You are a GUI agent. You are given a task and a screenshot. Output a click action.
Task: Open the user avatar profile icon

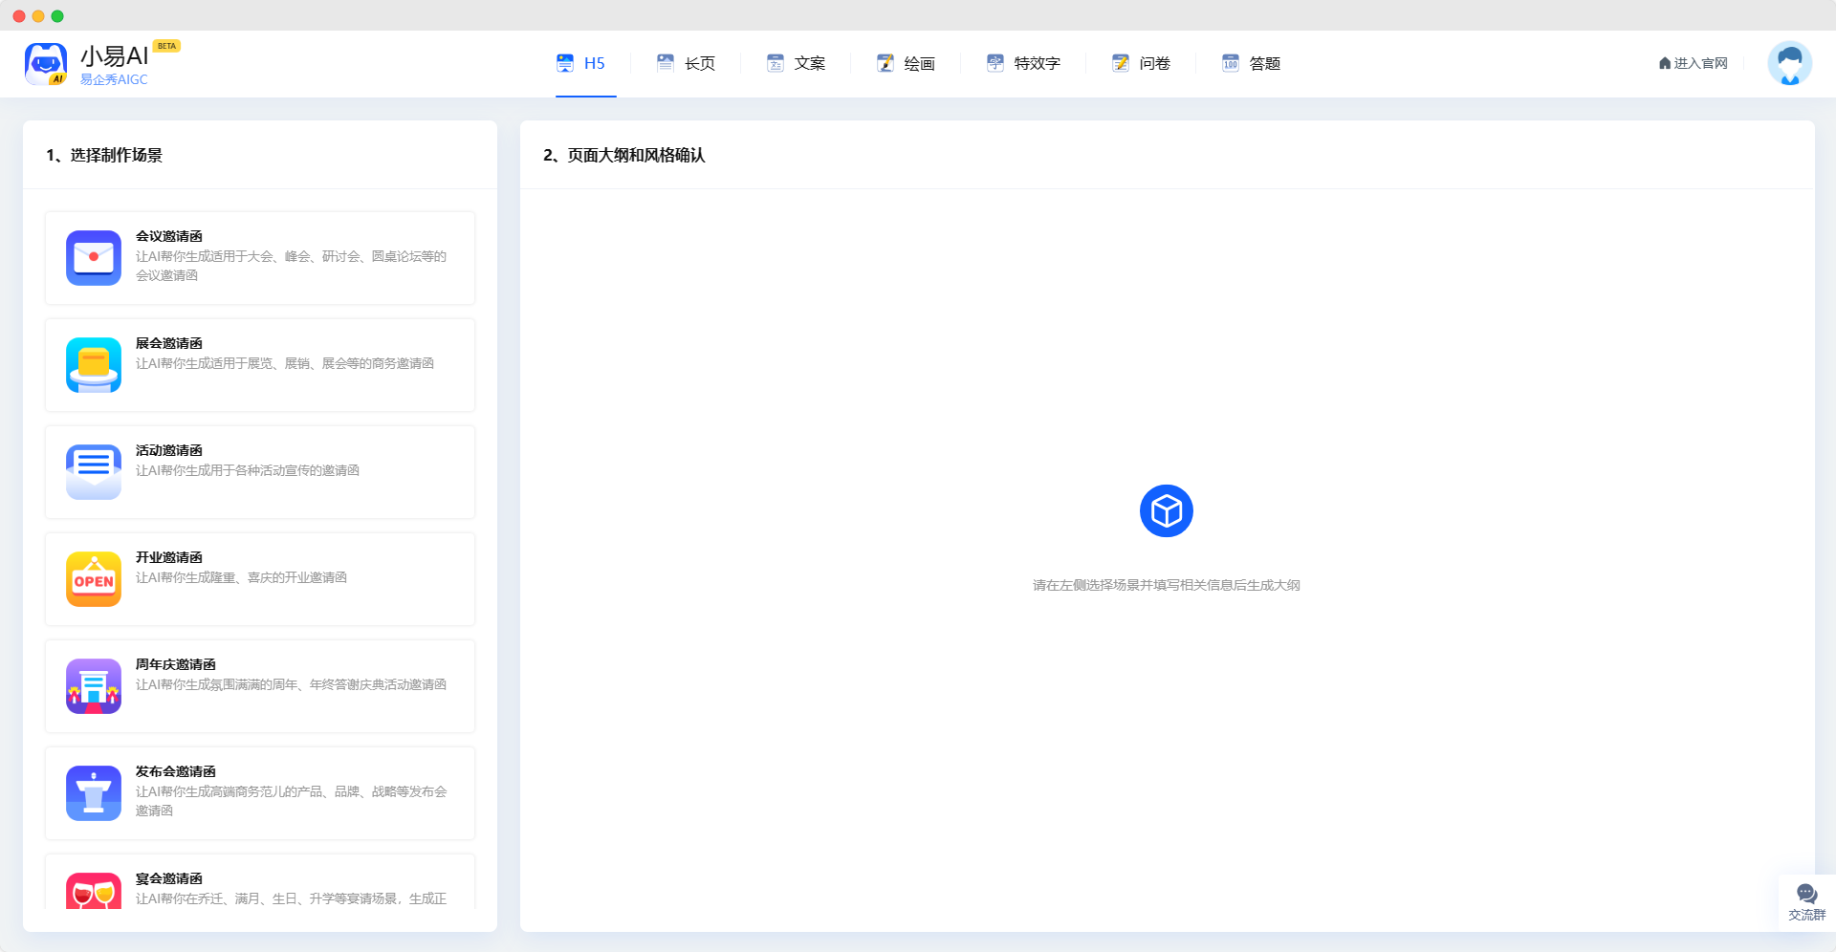[1789, 63]
